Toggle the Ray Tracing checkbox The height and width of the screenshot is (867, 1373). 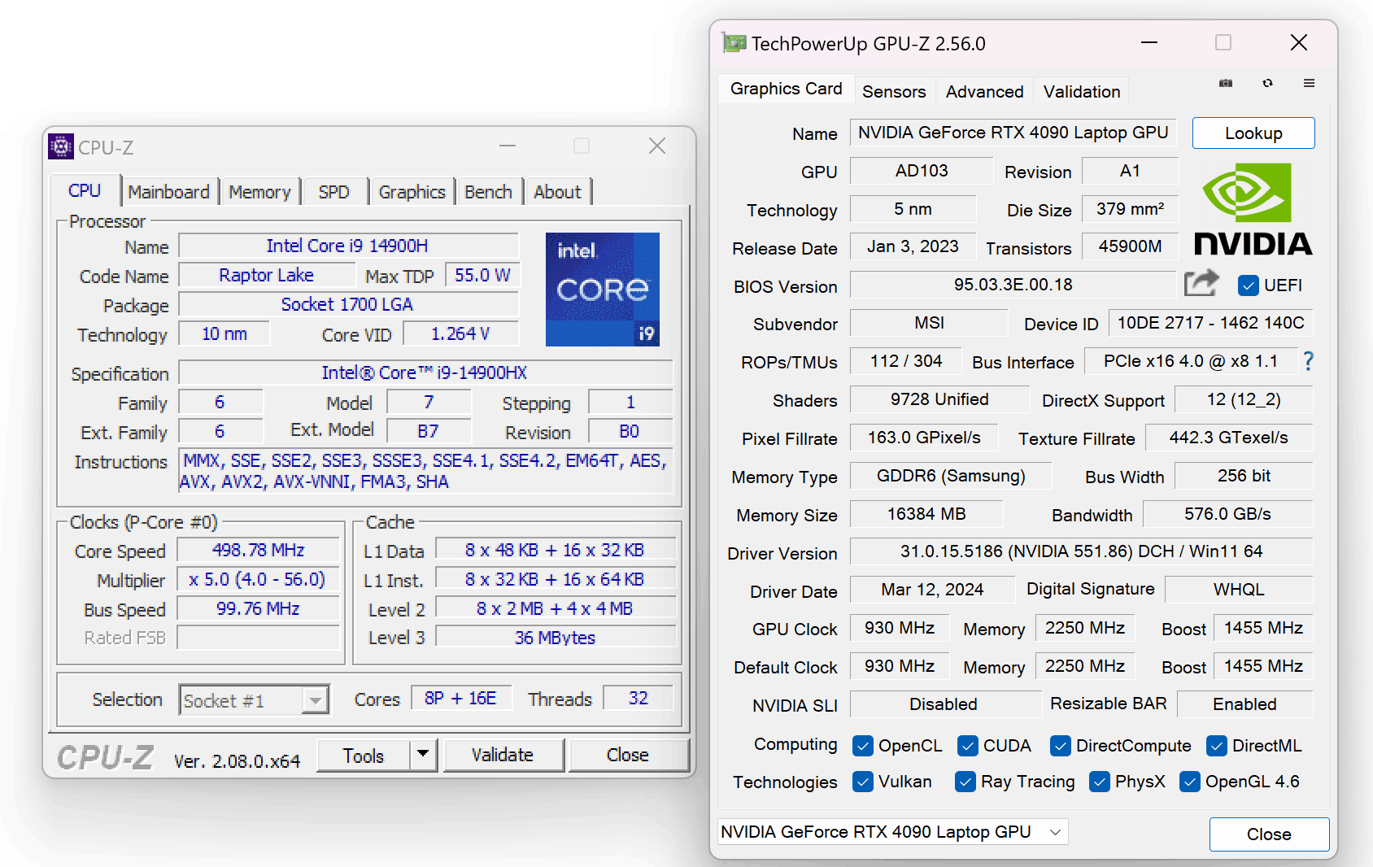pos(965,782)
